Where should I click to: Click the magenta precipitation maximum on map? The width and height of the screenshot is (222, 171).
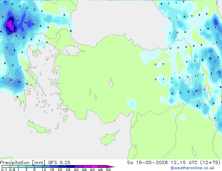click(x=10, y=25)
